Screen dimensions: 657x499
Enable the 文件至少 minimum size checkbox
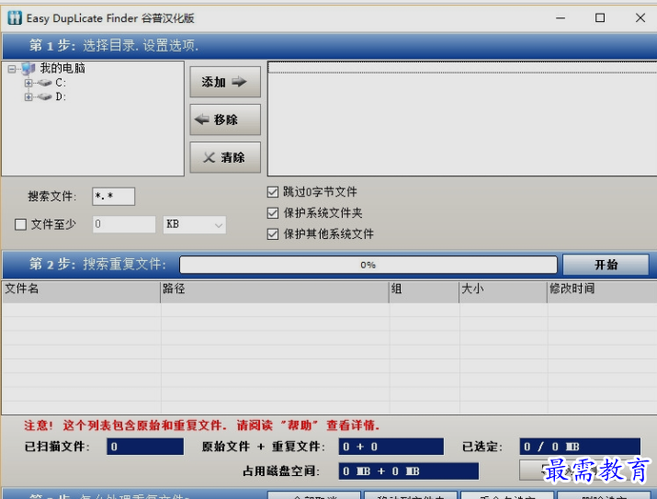[x=20, y=224]
